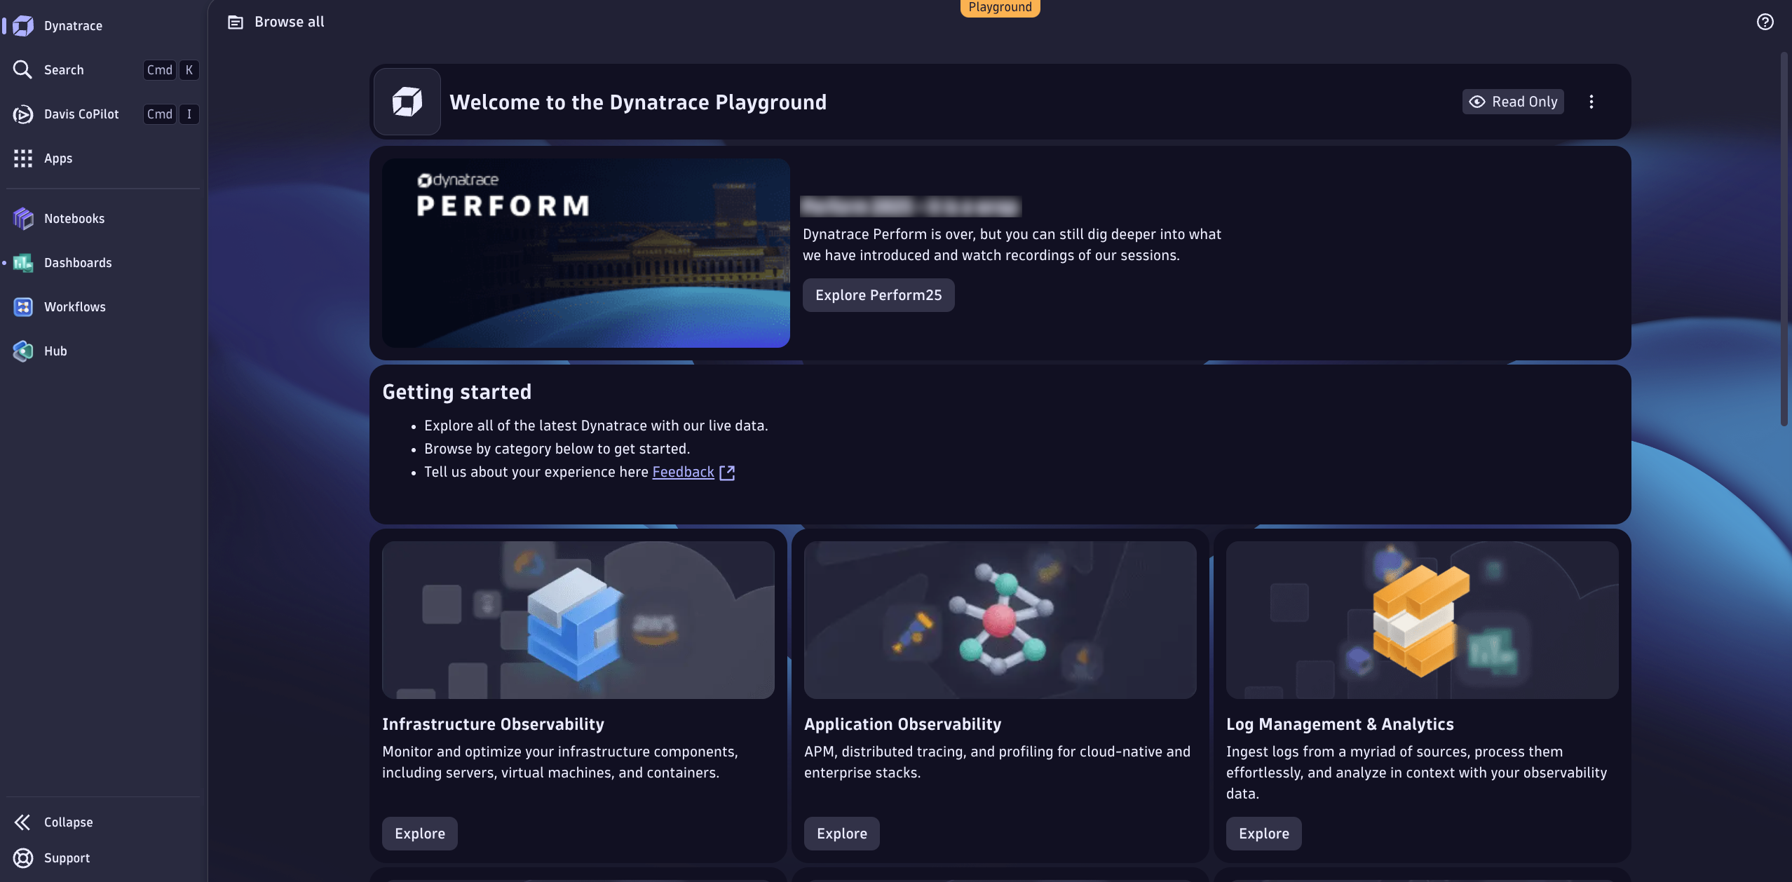This screenshot has height=882, width=1792.
Task: Click the Explore Perform25 button
Action: click(878, 295)
